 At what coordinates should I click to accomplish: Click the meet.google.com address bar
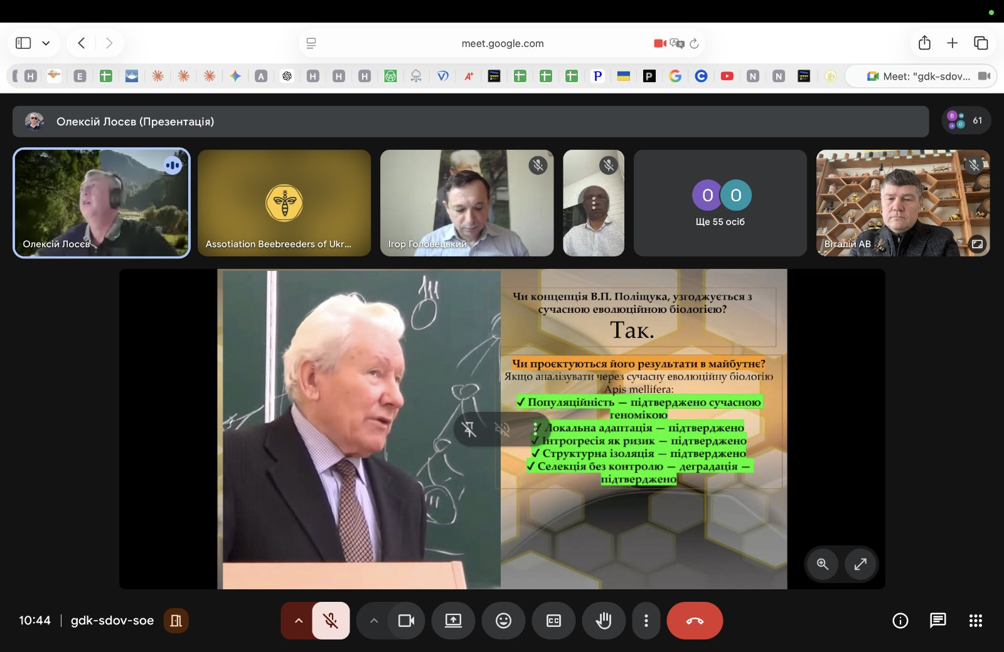[x=502, y=43]
